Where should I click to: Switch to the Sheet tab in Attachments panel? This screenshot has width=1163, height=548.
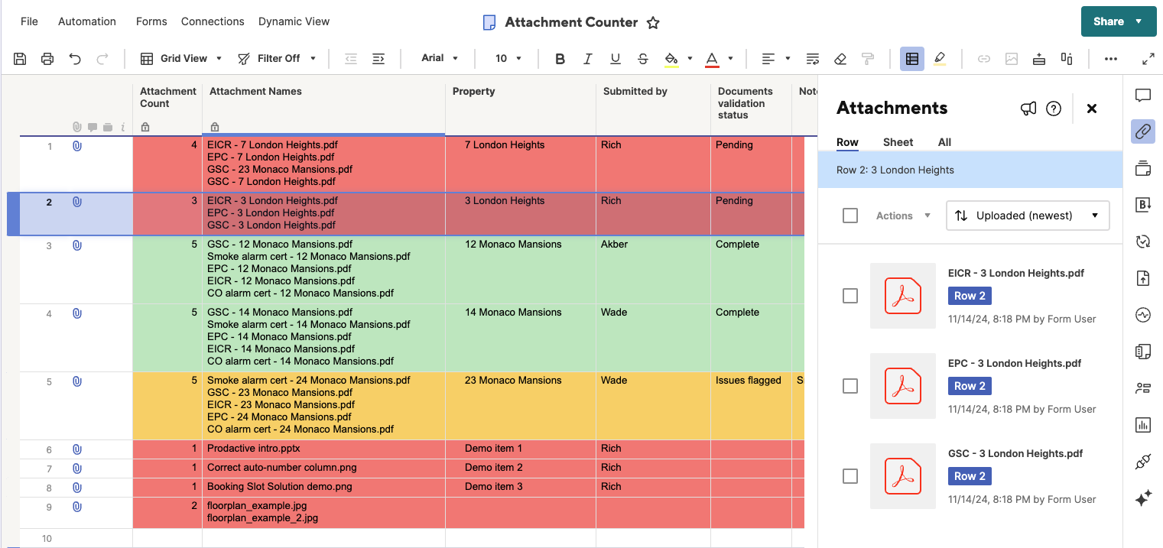click(x=898, y=142)
